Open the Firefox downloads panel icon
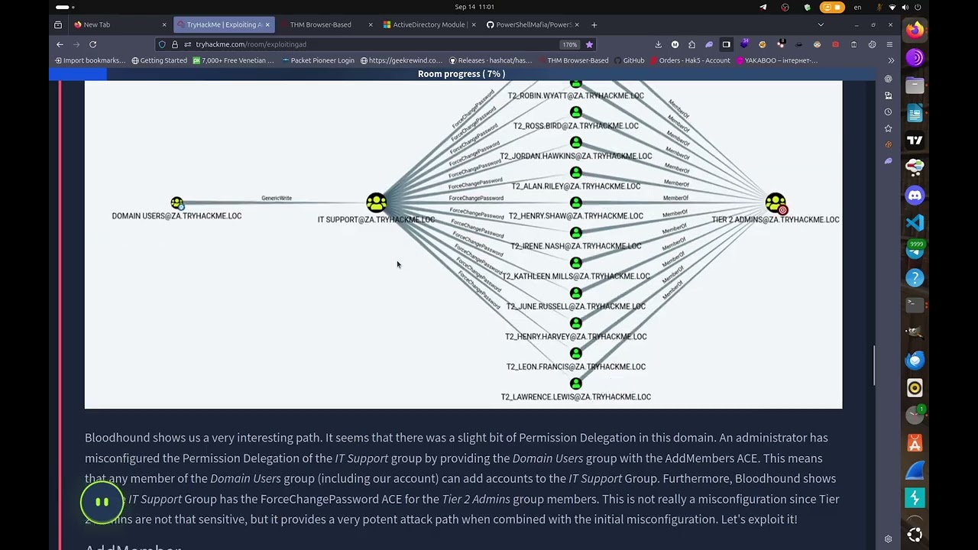 658,44
